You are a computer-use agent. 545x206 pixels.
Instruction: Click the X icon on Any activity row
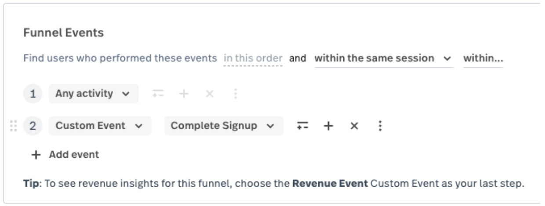[210, 93]
